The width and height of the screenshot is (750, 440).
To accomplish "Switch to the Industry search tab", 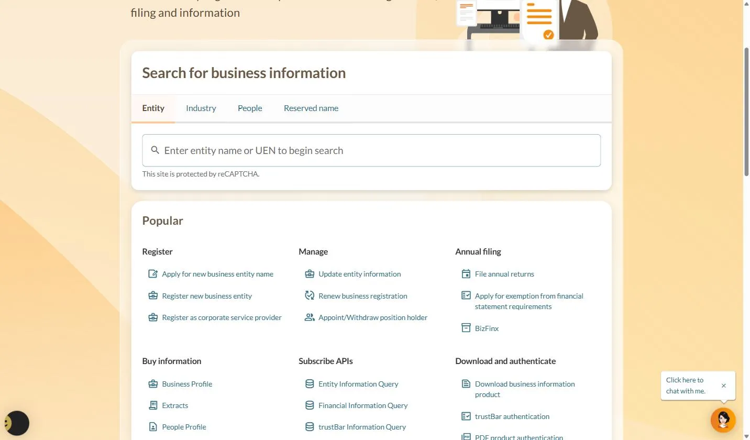I will (x=201, y=108).
